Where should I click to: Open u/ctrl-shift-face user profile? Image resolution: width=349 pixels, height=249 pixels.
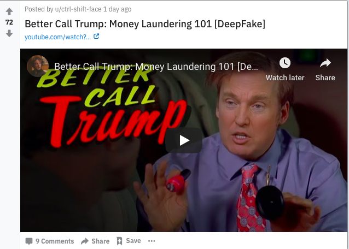(78, 9)
